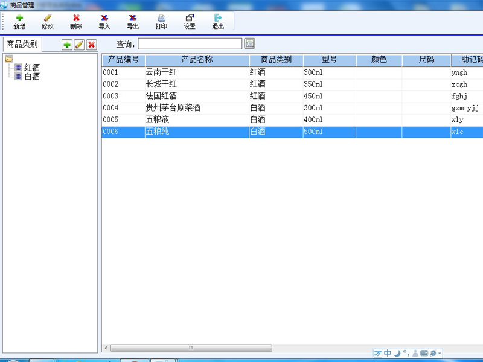Sort by the 产品名称 column header
Screen dimensions: 483x362
(197, 60)
